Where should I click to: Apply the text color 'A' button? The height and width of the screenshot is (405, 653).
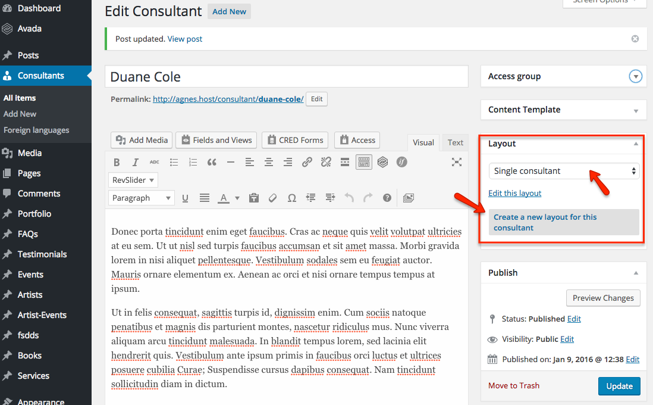(224, 198)
